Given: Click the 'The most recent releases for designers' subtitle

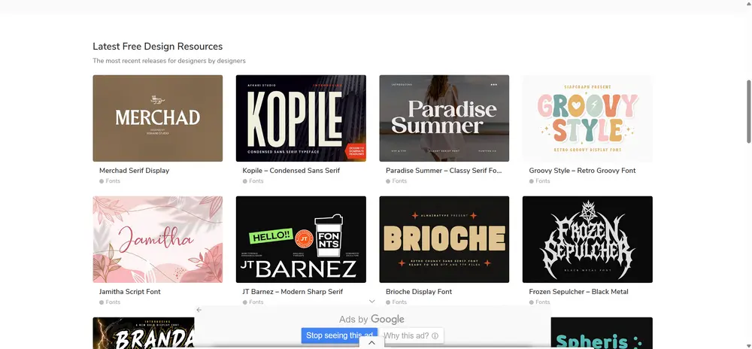Looking at the screenshot, I should click(169, 61).
